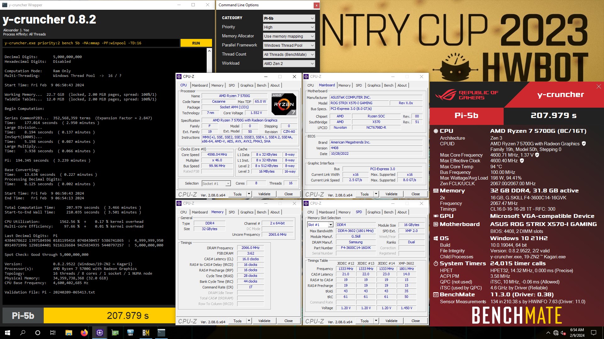Image resolution: width=604 pixels, height=339 pixels.
Task: Open the Slot #1 memory slot dropdown
Action: tap(320, 225)
